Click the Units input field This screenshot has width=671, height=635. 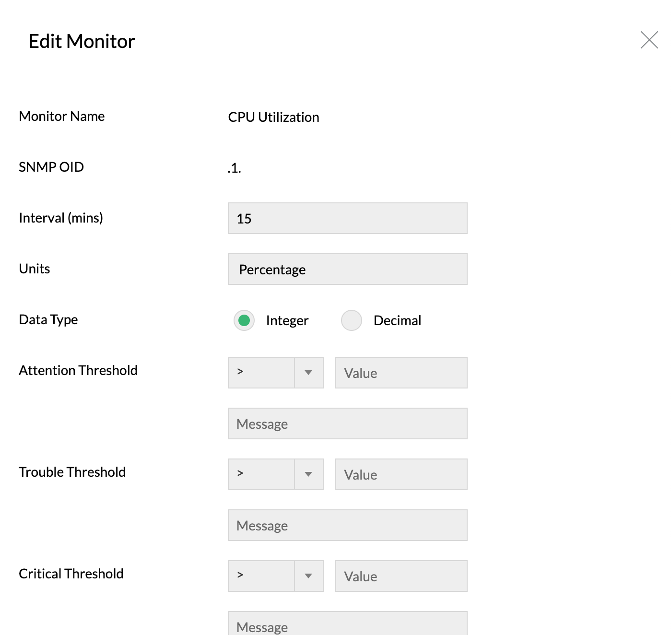(347, 269)
